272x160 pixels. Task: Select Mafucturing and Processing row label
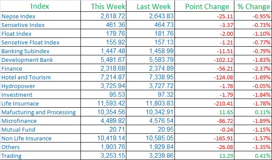38,112
